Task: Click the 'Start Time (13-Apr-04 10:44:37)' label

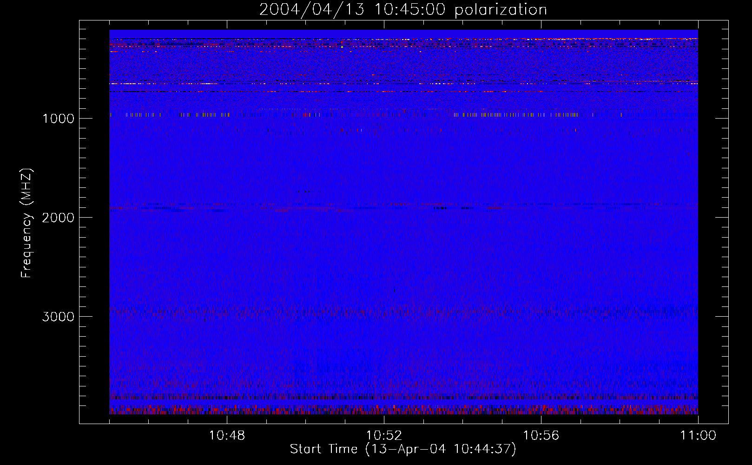Action: click(403, 449)
